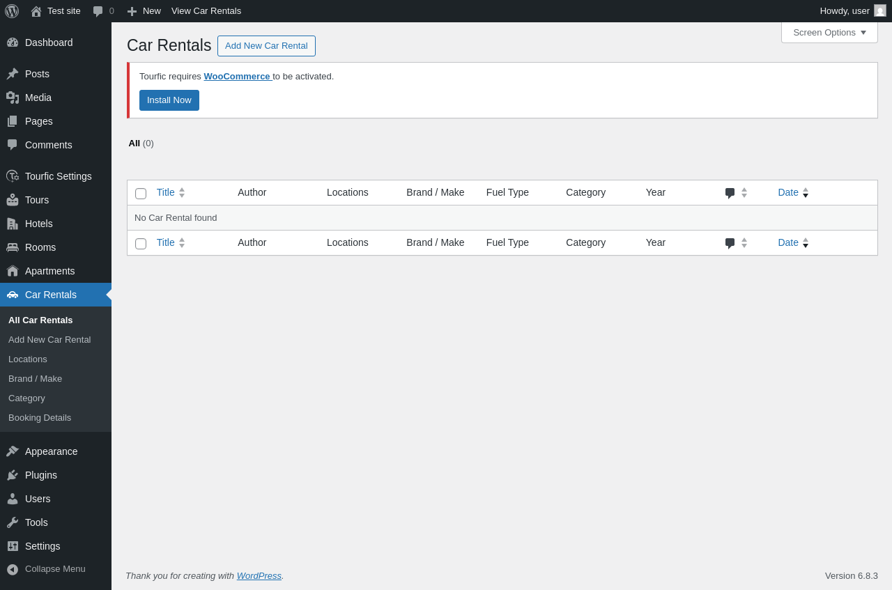
Task: Open Apartments via its house icon
Action: point(13,271)
